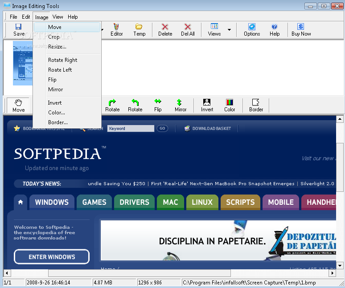Choose Color... in the Image menu
This screenshot has height=288, width=345.
(x=67, y=113)
